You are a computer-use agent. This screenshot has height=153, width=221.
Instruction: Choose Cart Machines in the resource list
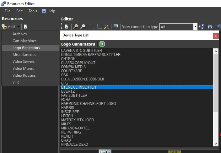click(24, 41)
